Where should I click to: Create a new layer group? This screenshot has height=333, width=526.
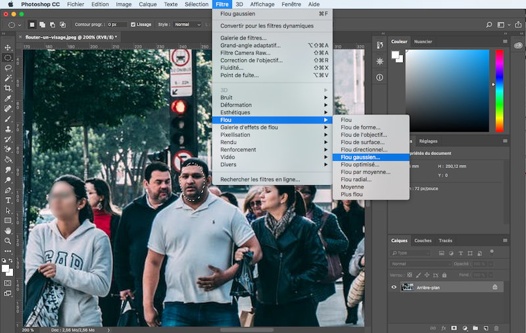point(475,328)
